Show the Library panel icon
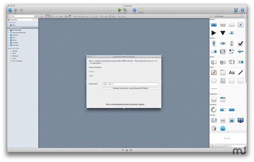The width and height of the screenshot is (254, 162). 236,10
